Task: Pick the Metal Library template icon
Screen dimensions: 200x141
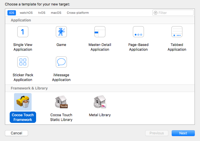Action: tap(100, 102)
